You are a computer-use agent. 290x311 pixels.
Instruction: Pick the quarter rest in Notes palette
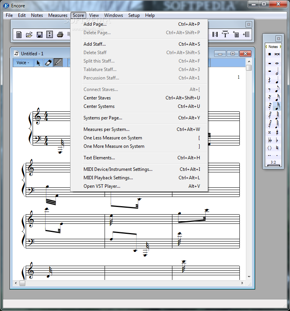[x=269, y=80]
